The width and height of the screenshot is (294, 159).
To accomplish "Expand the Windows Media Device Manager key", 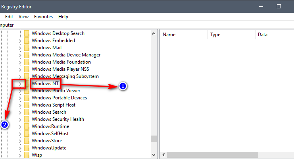I will pos(20,55).
